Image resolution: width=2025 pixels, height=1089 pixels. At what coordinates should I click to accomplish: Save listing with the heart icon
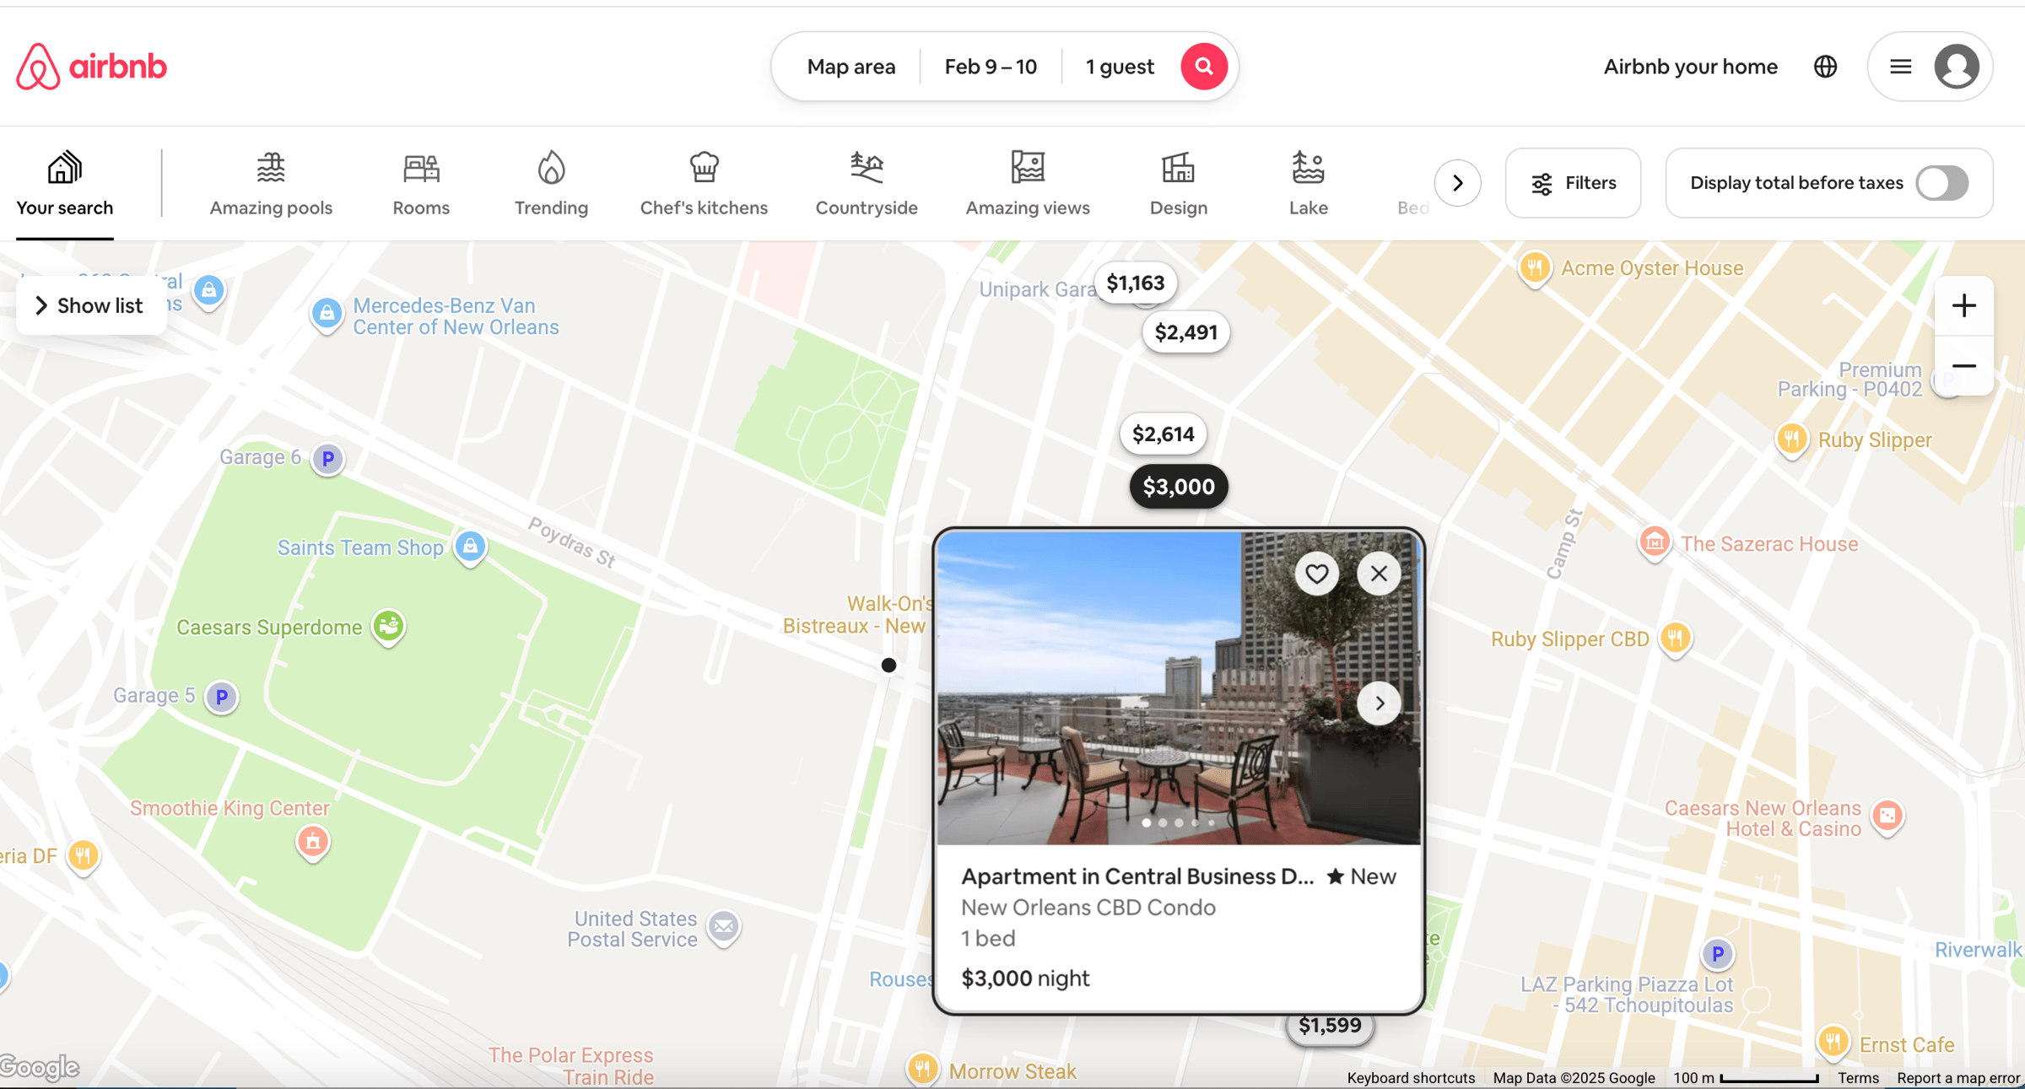[x=1316, y=574]
